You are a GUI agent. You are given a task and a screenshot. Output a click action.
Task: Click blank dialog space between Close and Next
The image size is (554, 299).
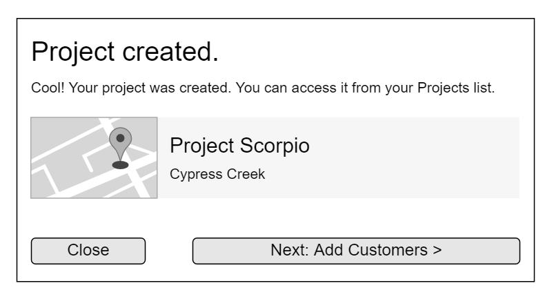(168, 251)
